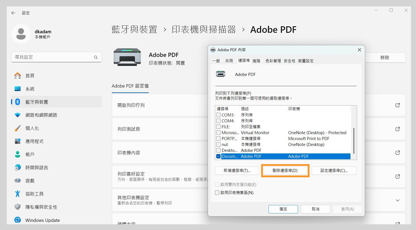Click the 刪除連接埠(D) button

click(x=285, y=170)
